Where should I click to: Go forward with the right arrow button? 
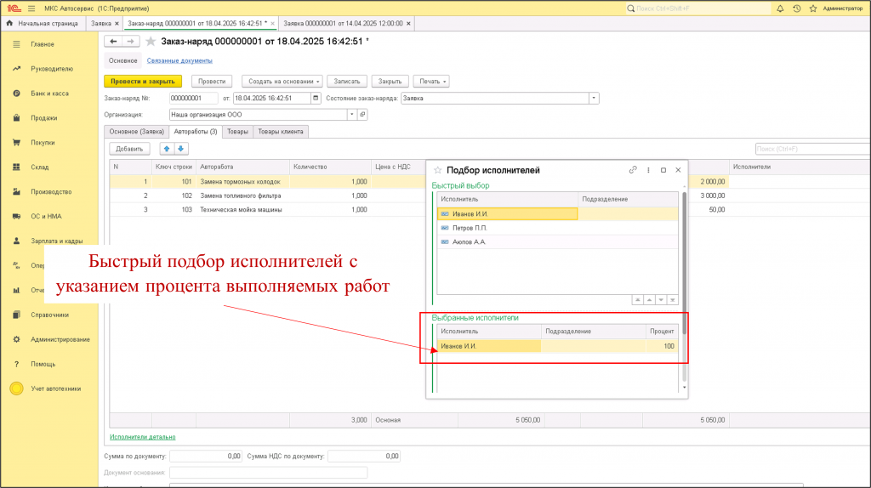(x=130, y=41)
